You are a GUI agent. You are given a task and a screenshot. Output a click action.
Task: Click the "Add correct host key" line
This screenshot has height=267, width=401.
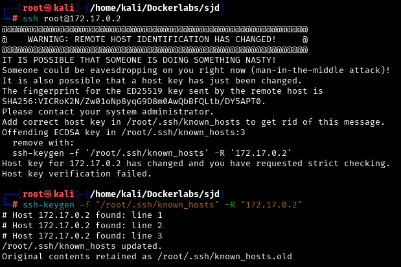click(193, 122)
